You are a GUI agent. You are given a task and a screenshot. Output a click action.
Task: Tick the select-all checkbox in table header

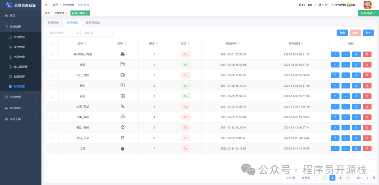(52, 44)
